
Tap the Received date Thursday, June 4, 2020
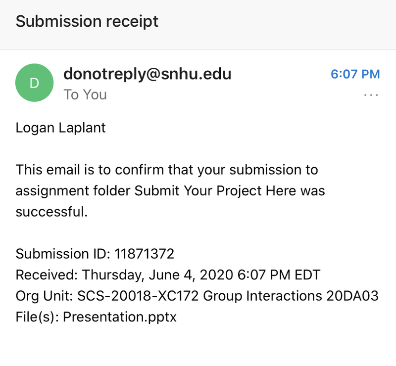point(157,275)
